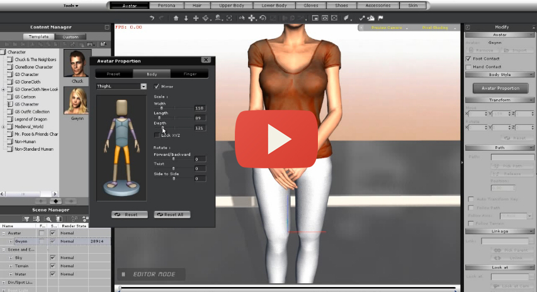Viewport: 537px width, 292px height.
Task: Click the Avatar Proportion button in Modify panel
Action: pos(500,88)
